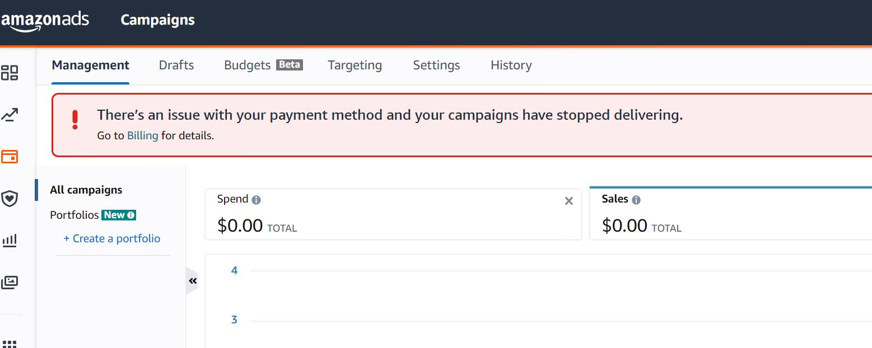The width and height of the screenshot is (872, 348).
Task: Click the trending arrow chart sidebar icon
Action: pyautogui.click(x=10, y=115)
